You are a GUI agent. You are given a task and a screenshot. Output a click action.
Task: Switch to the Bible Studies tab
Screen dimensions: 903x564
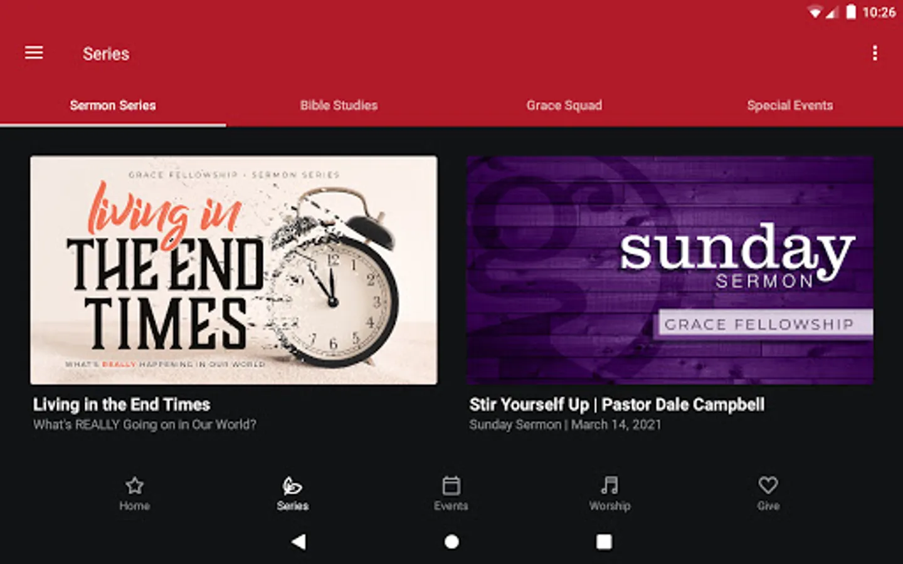point(339,105)
